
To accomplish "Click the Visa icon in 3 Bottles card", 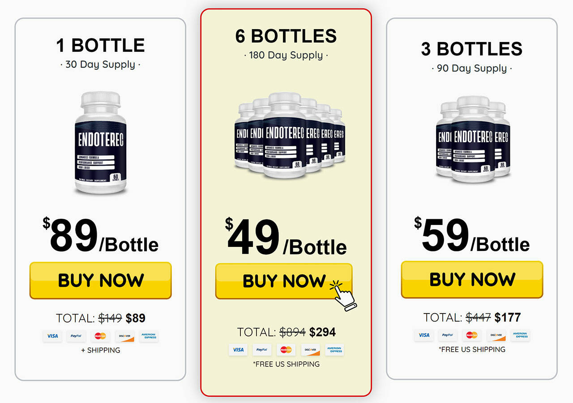I will tap(423, 335).
